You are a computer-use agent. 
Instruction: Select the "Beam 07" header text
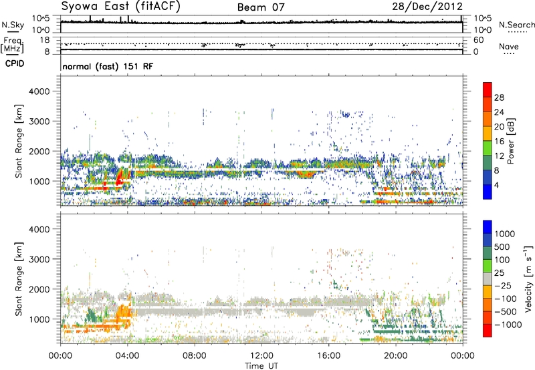click(261, 7)
